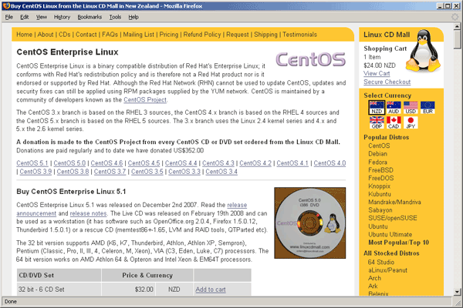Open the Mailing List link

(138, 35)
